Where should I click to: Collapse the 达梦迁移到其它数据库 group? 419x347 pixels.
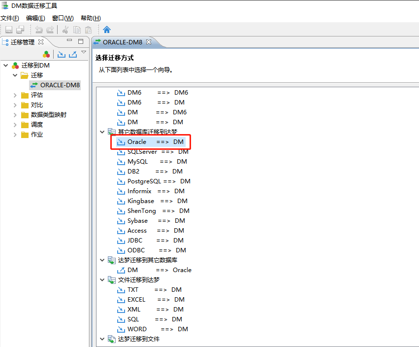tap(102, 260)
